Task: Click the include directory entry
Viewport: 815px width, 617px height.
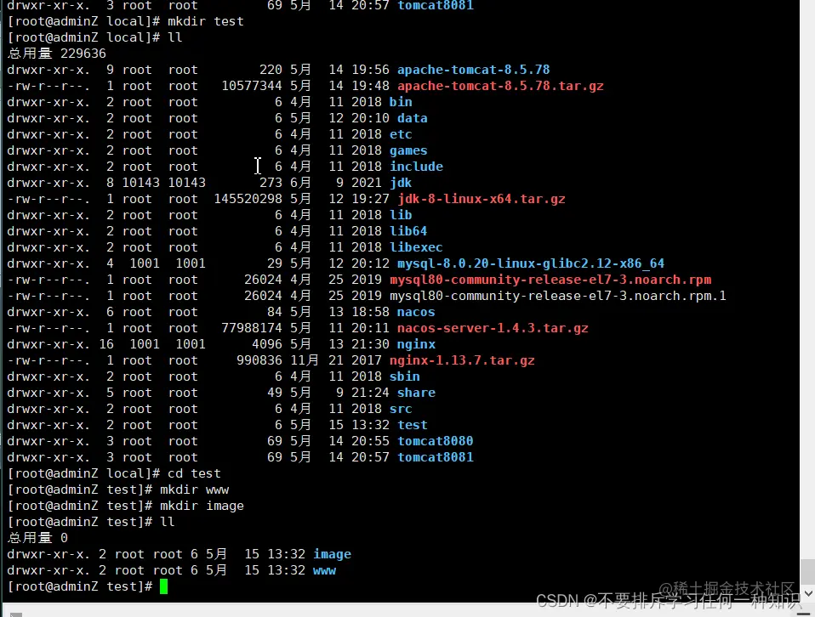Action: 416,167
